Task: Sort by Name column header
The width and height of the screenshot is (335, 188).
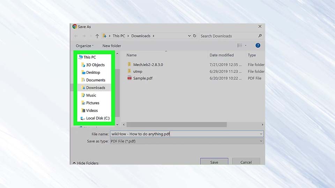Action: [x=132, y=55]
